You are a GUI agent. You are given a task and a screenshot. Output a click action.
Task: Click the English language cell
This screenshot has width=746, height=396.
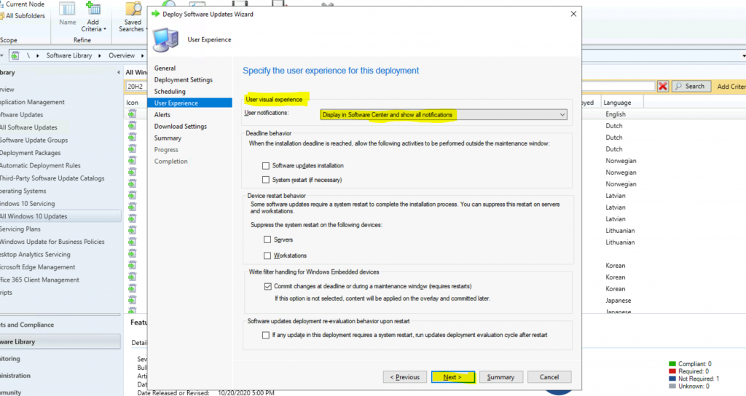[x=615, y=114]
